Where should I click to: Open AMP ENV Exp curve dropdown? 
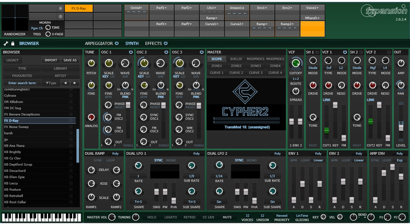point(400,161)
